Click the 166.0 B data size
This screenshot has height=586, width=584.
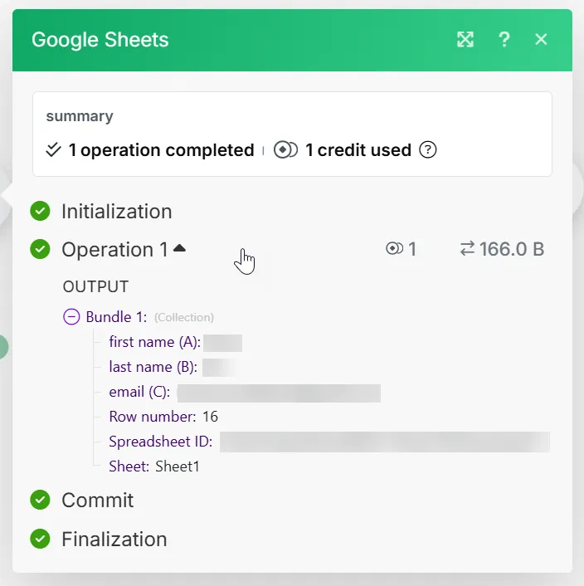pyautogui.click(x=512, y=249)
